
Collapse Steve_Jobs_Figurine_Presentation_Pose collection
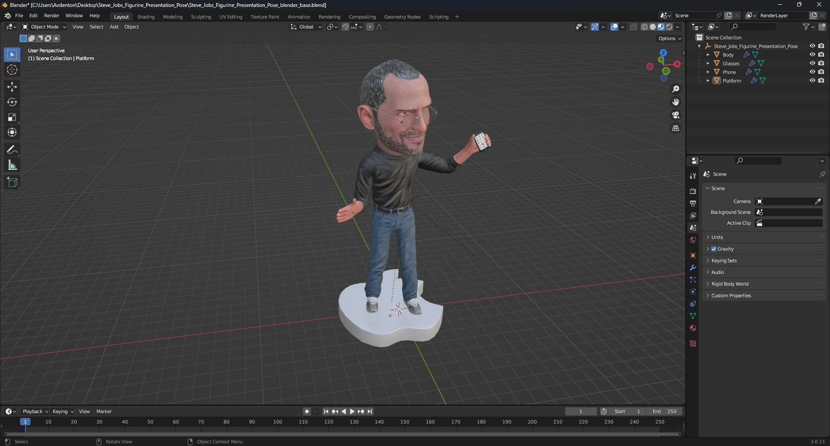(x=699, y=46)
